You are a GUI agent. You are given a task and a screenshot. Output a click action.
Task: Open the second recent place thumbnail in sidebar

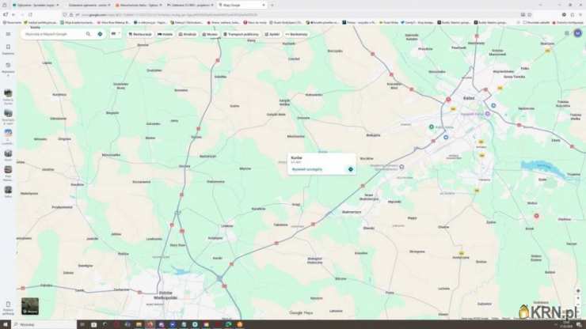pyautogui.click(x=8, y=113)
